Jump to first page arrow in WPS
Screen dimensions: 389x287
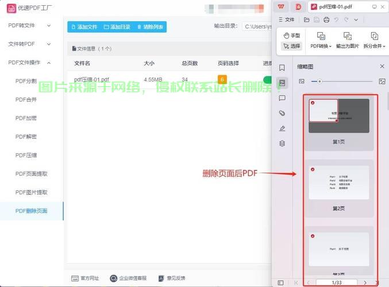click(x=296, y=282)
